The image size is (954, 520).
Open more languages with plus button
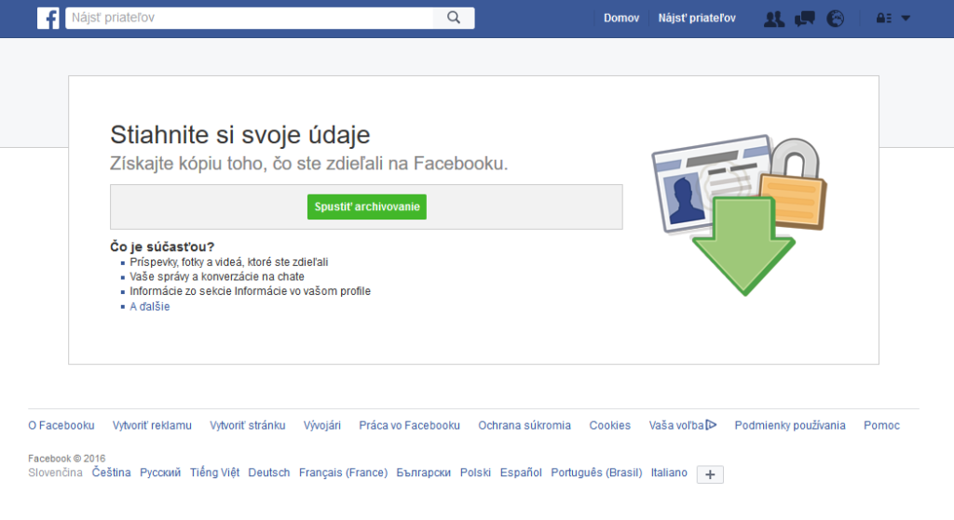click(710, 474)
